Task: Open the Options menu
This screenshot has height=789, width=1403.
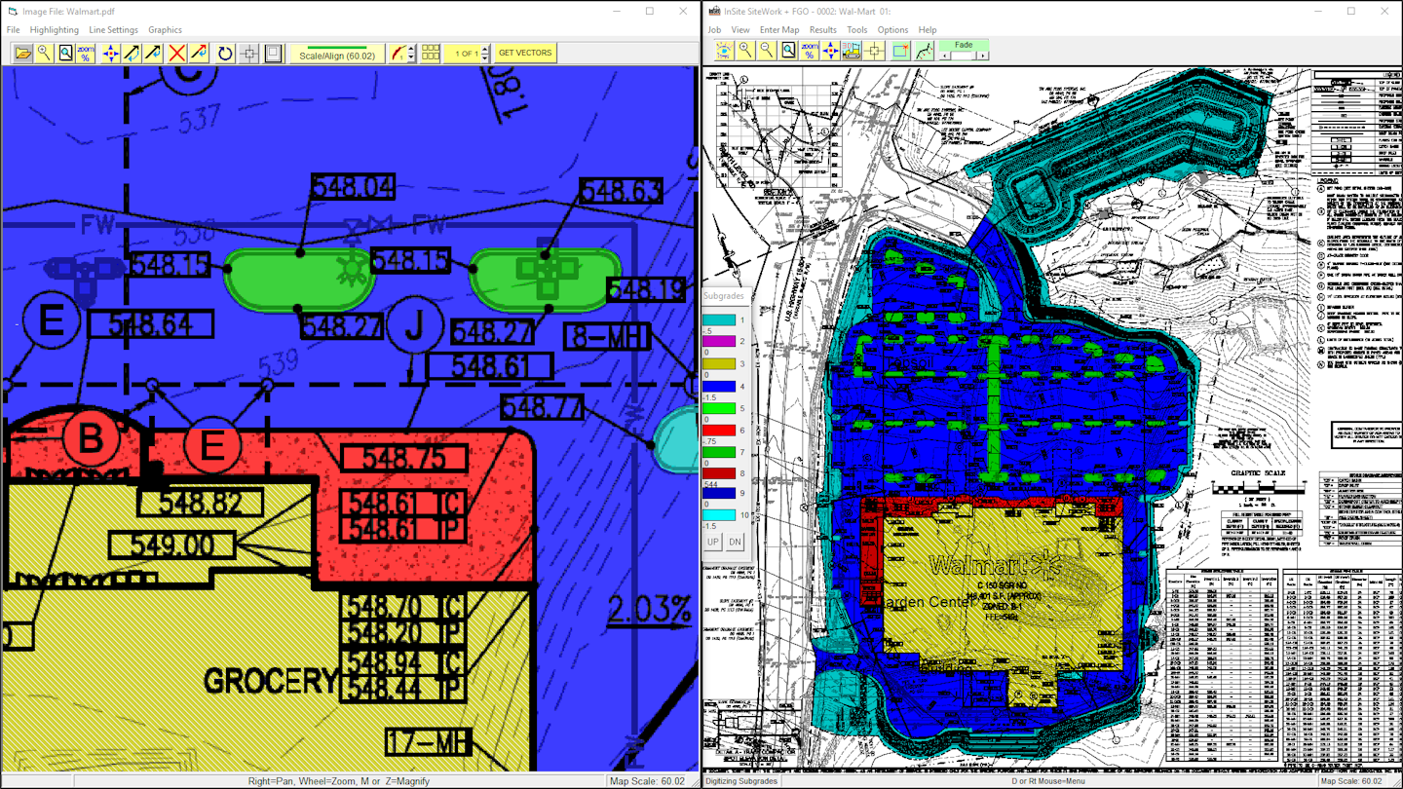Action: point(892,30)
